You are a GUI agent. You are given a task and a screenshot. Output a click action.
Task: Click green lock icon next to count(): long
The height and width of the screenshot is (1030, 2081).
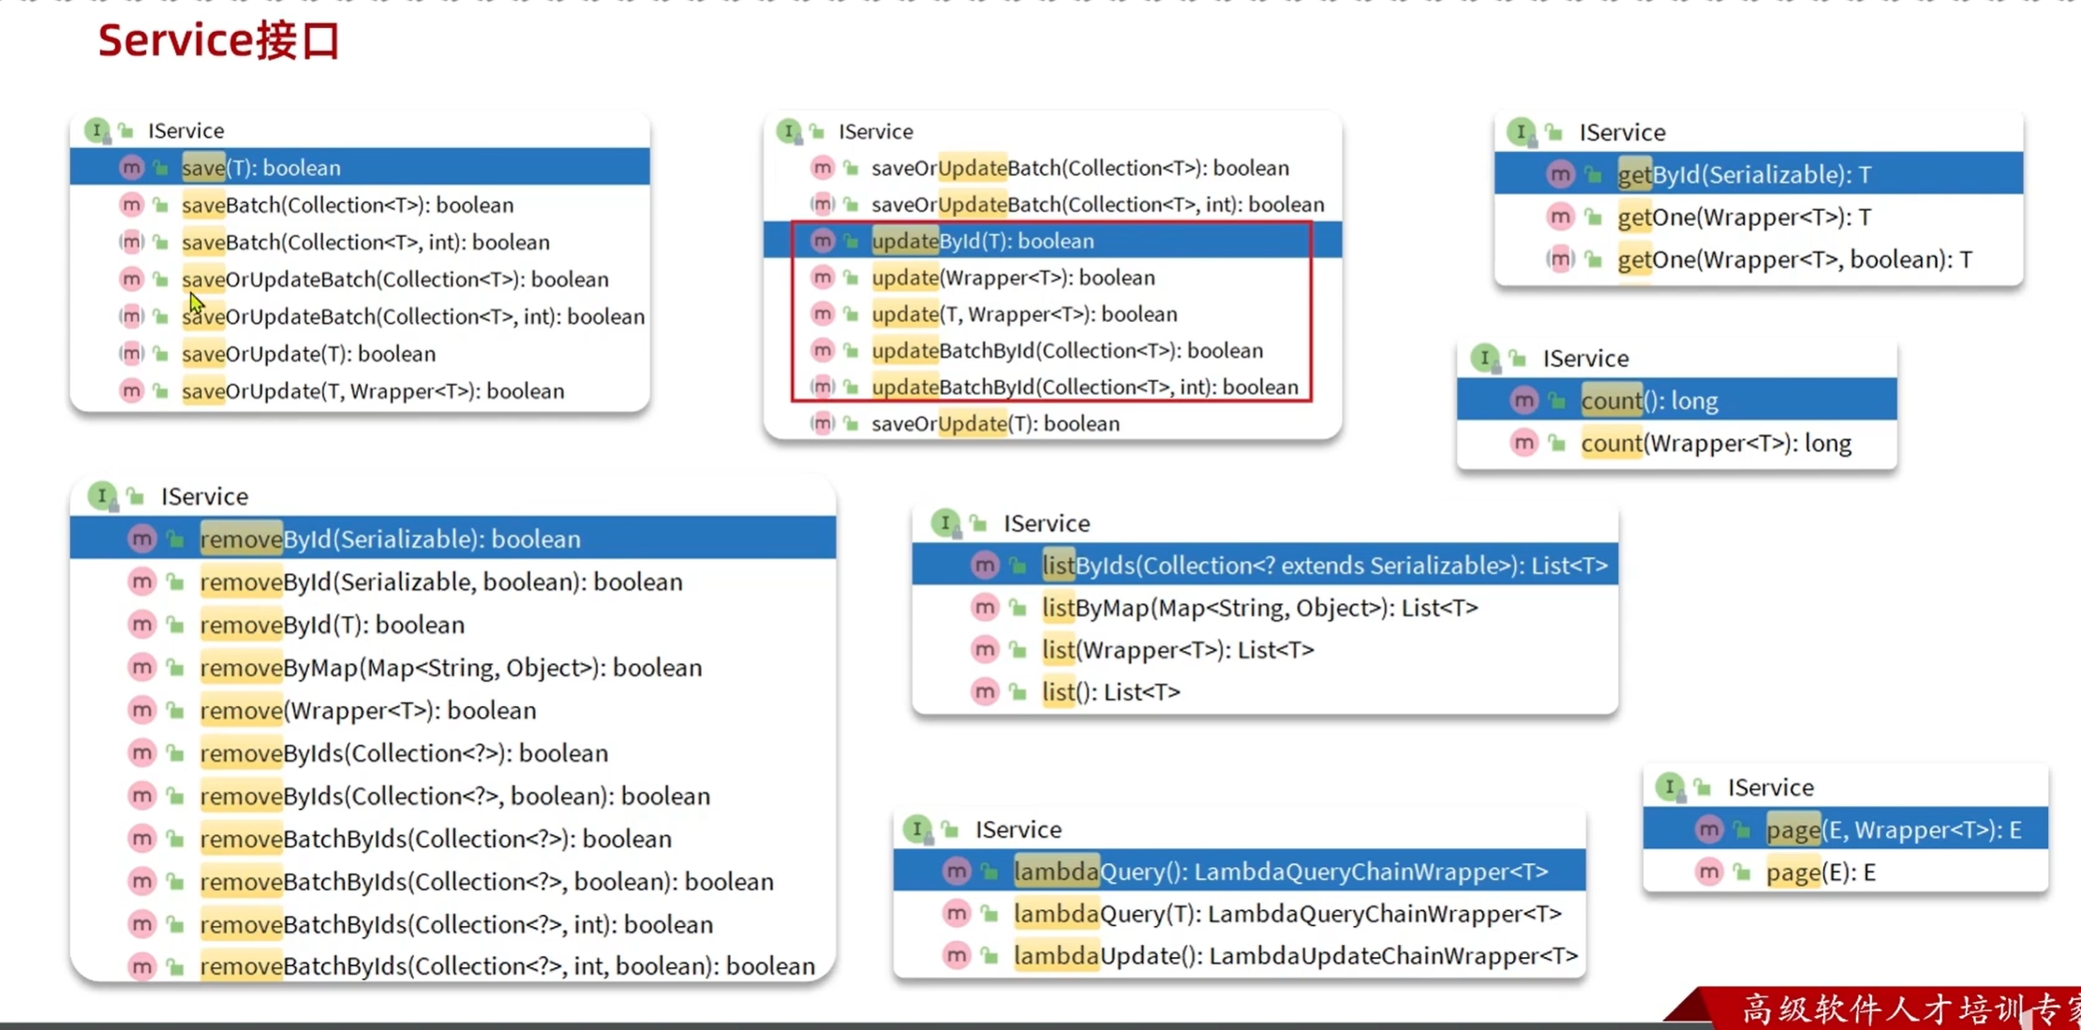pyautogui.click(x=1557, y=401)
